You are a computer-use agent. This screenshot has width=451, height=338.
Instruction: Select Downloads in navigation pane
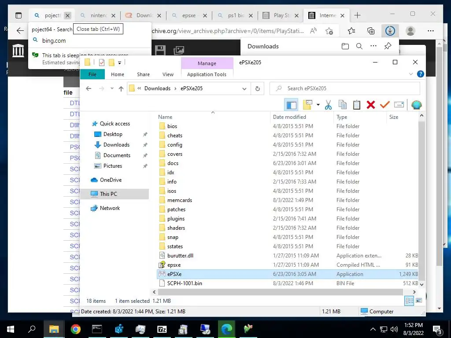(116, 145)
